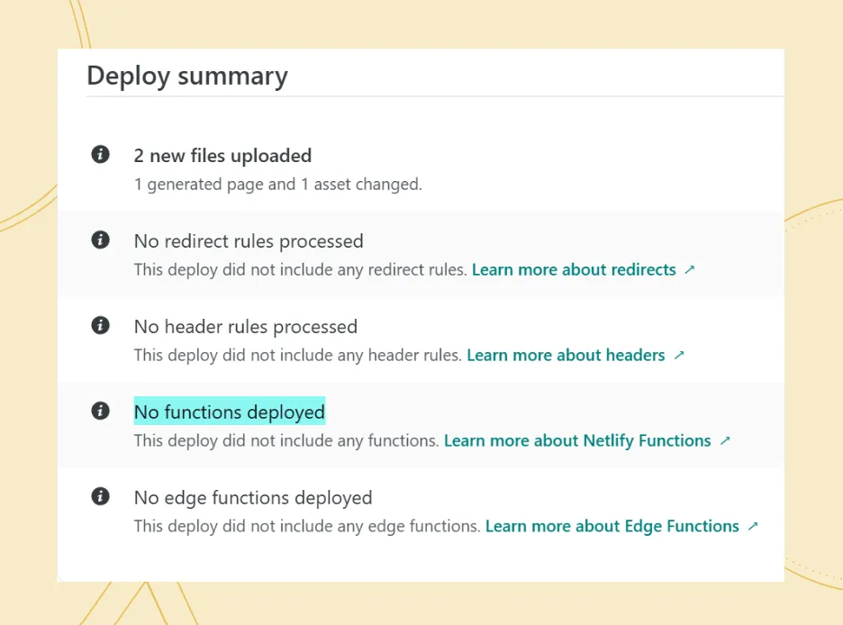Click external arrow icon after headers link
Image resolution: width=843 pixels, height=625 pixels.
tap(679, 356)
